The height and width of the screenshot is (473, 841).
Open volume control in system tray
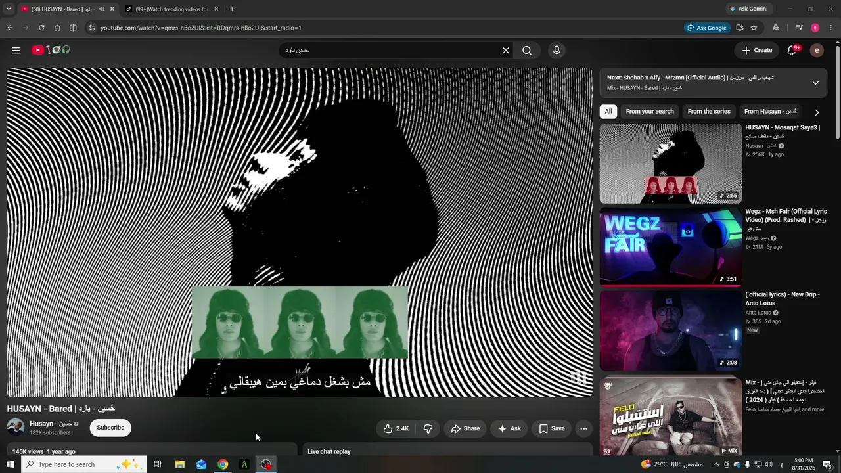click(x=769, y=464)
